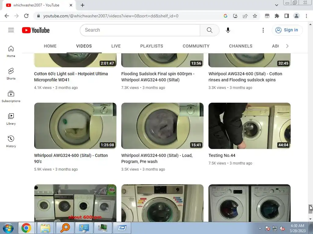Click the browser address bar URL
The height and width of the screenshot is (234, 313).
pyautogui.click(x=111, y=16)
